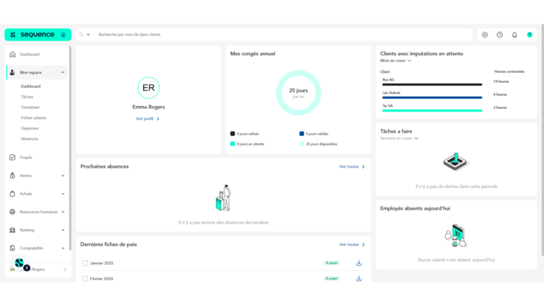Click the main page vertical scrollbar
544x306 pixels.
[542, 141]
